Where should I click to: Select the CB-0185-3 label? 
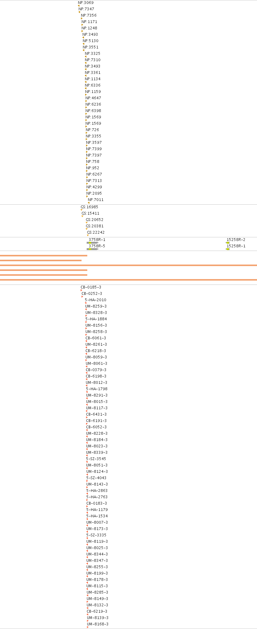(91, 287)
